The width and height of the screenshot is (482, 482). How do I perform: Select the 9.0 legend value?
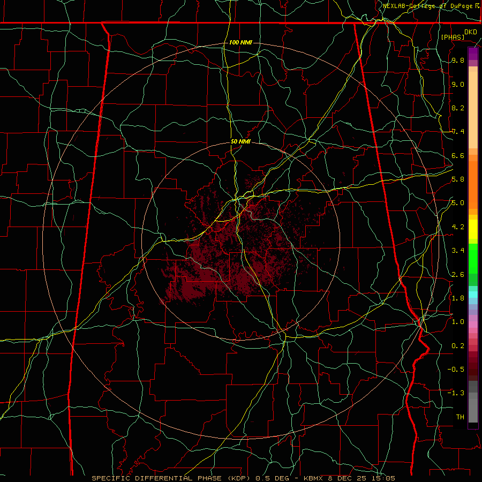[458, 85]
